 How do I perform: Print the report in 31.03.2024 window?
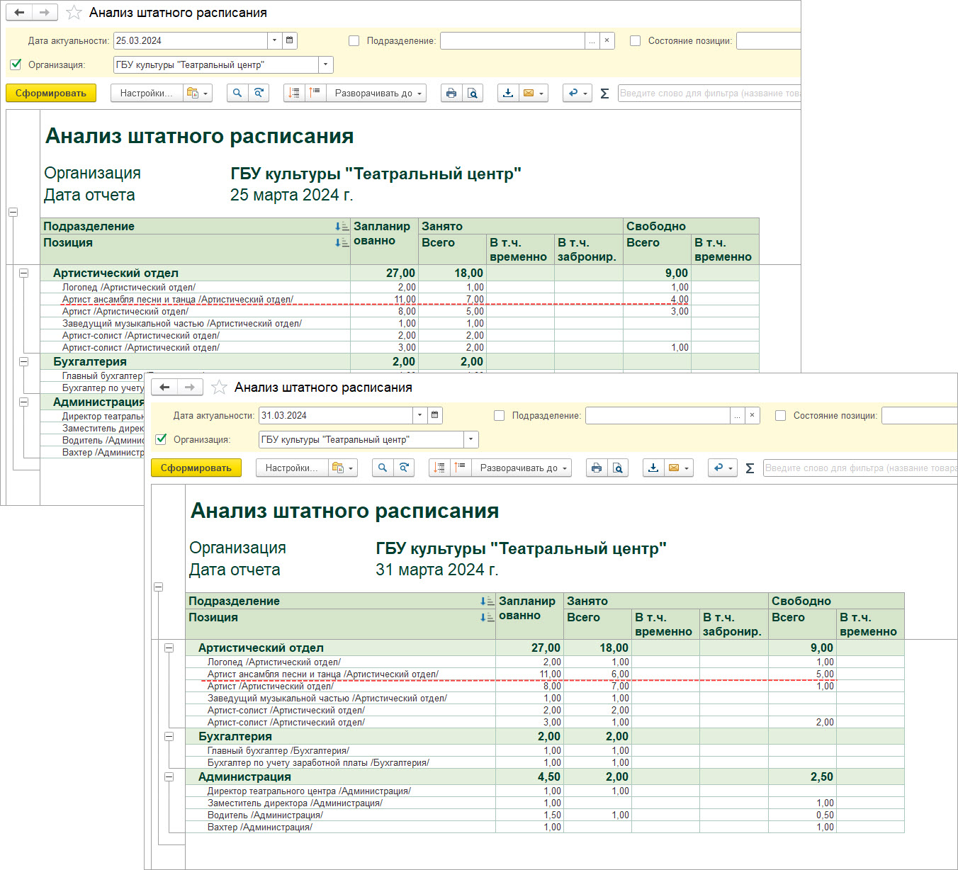click(x=597, y=468)
